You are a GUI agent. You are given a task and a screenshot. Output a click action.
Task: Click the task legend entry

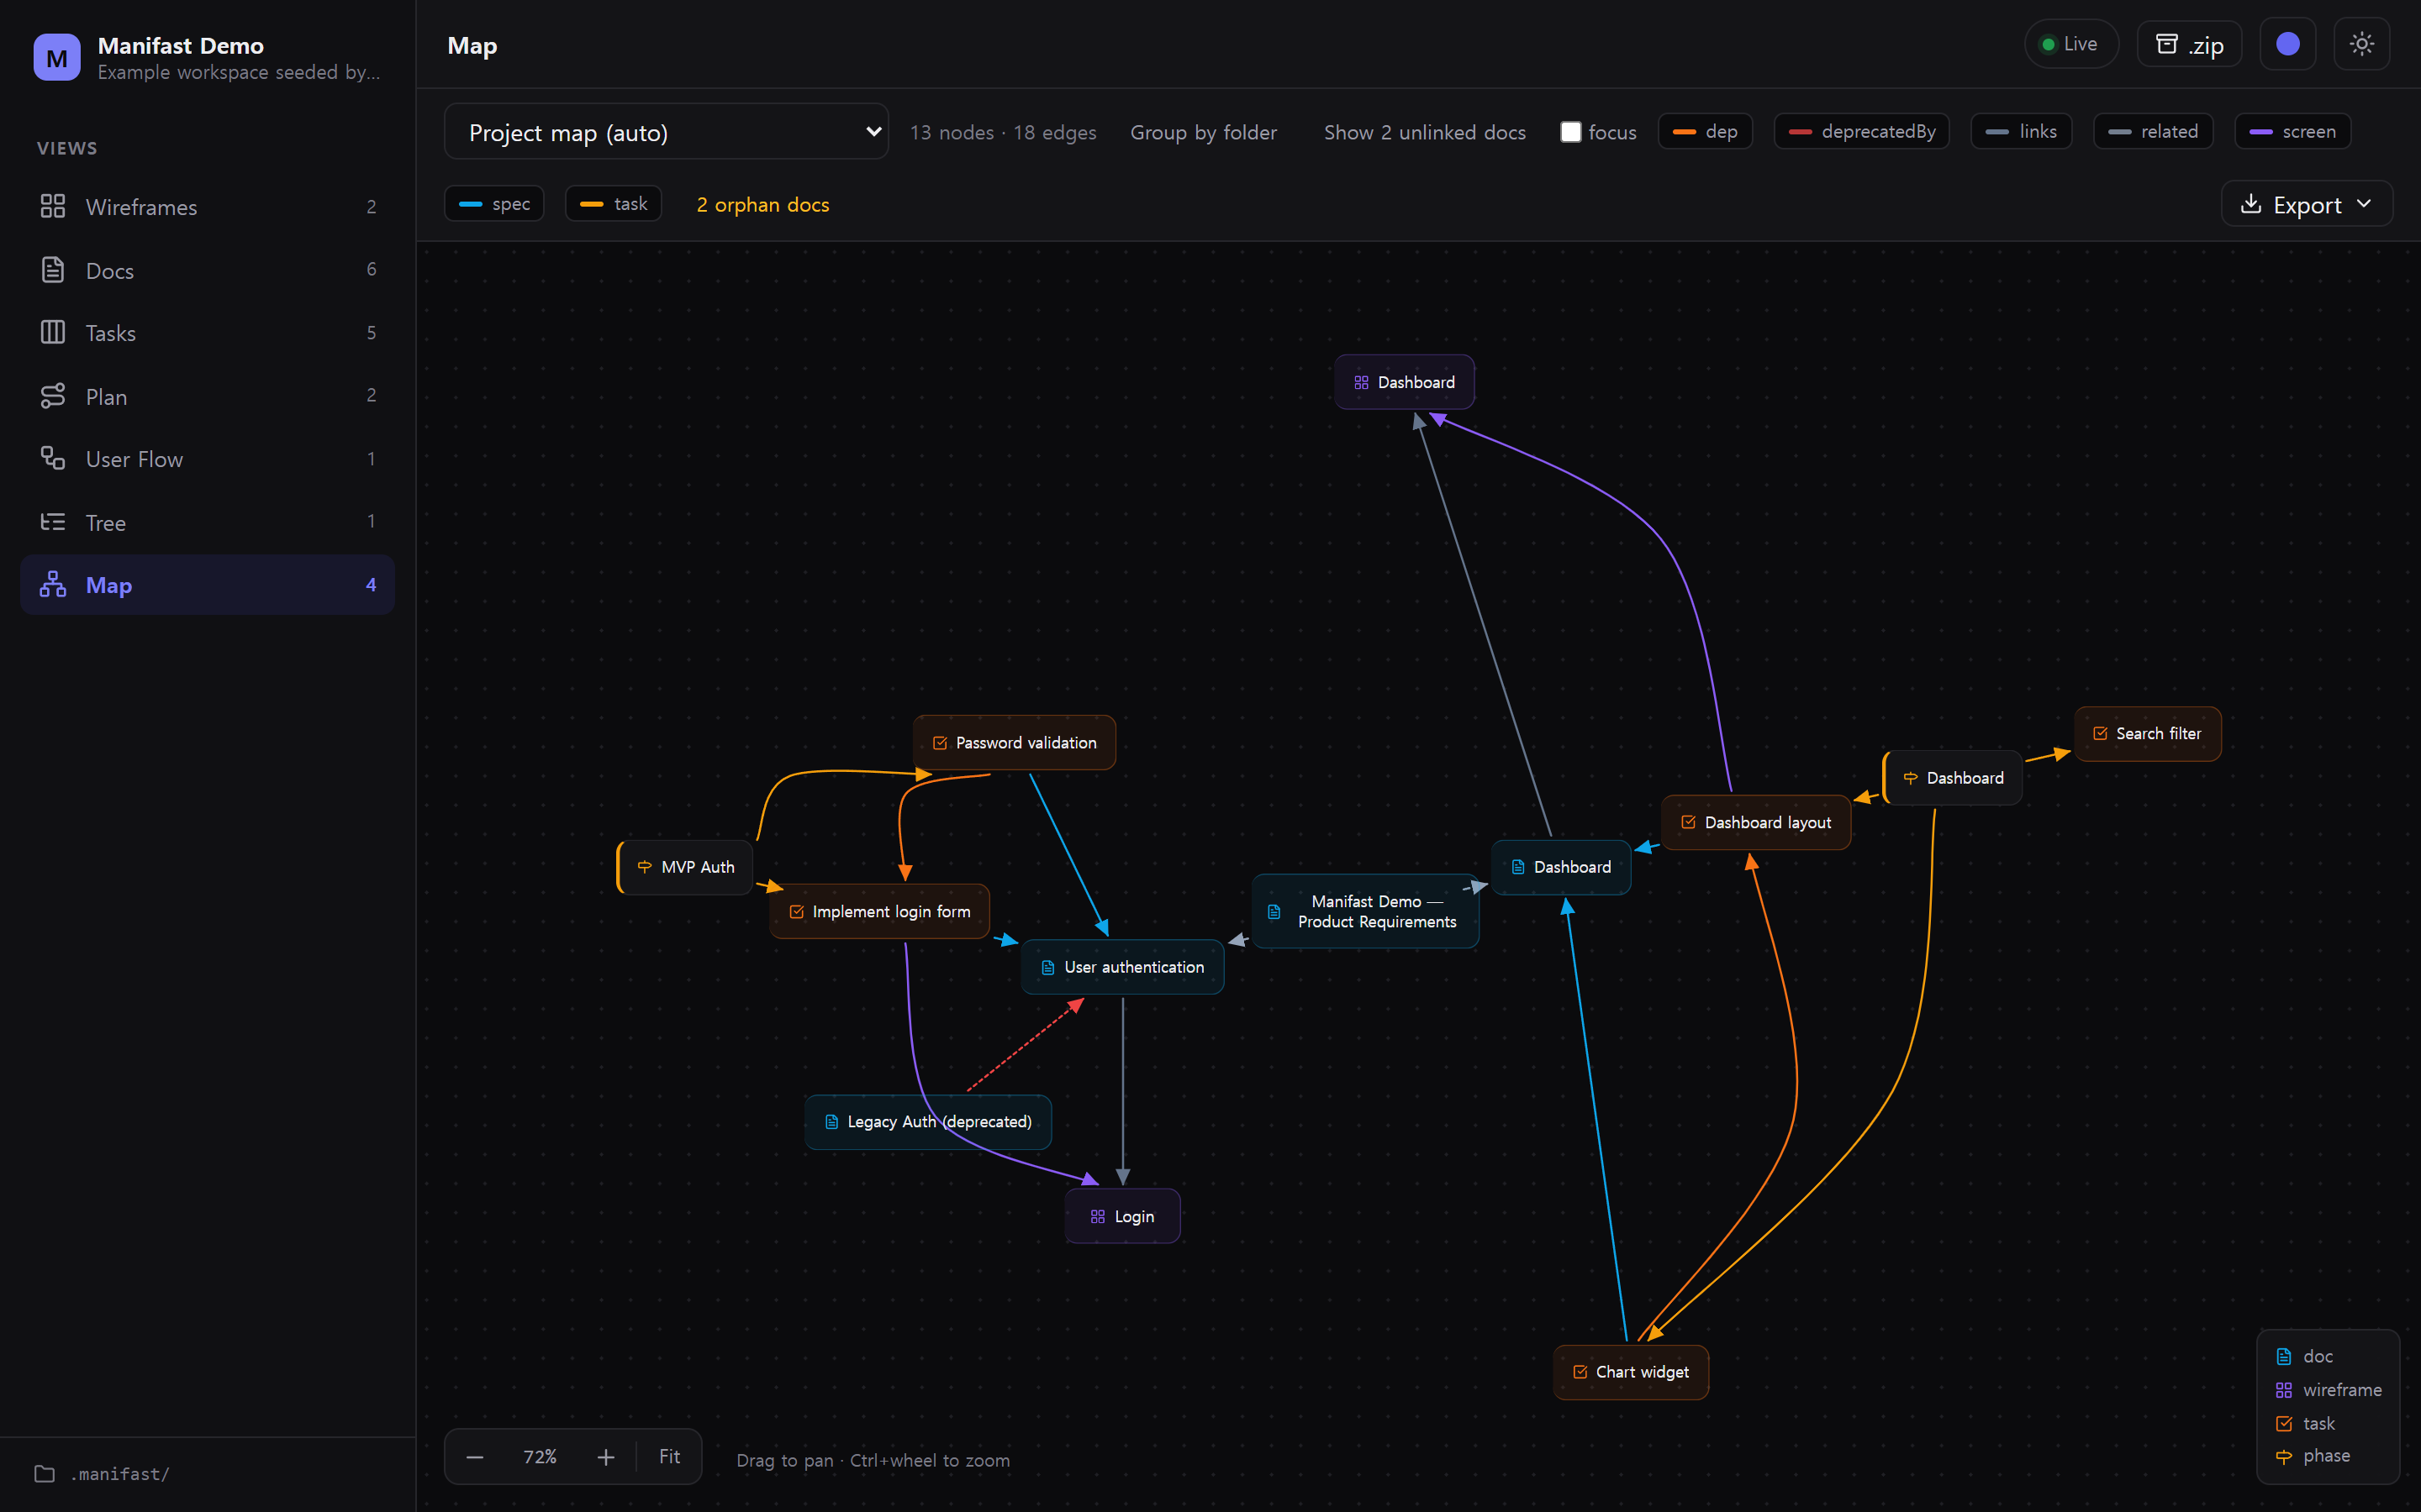tap(2305, 1423)
